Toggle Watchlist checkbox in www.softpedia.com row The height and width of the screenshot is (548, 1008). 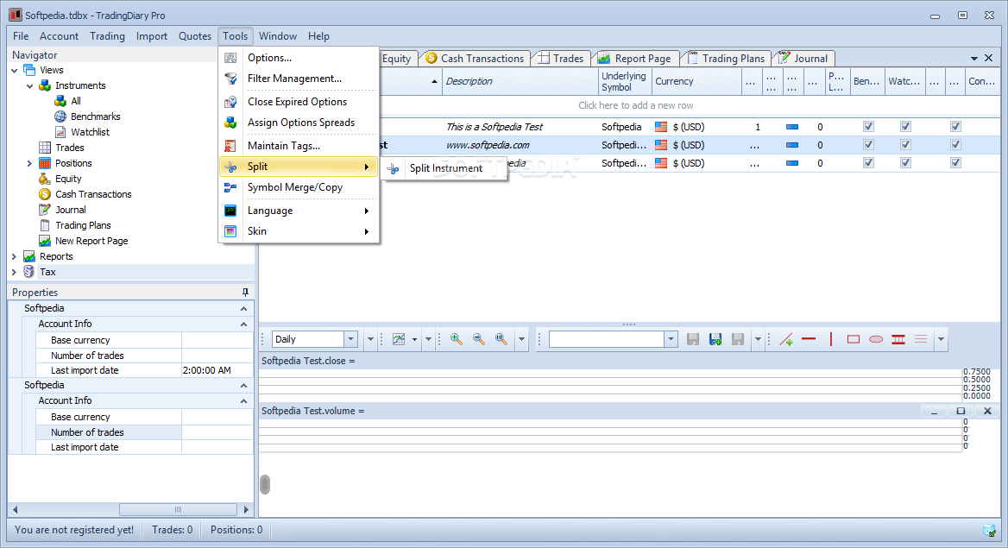point(906,145)
